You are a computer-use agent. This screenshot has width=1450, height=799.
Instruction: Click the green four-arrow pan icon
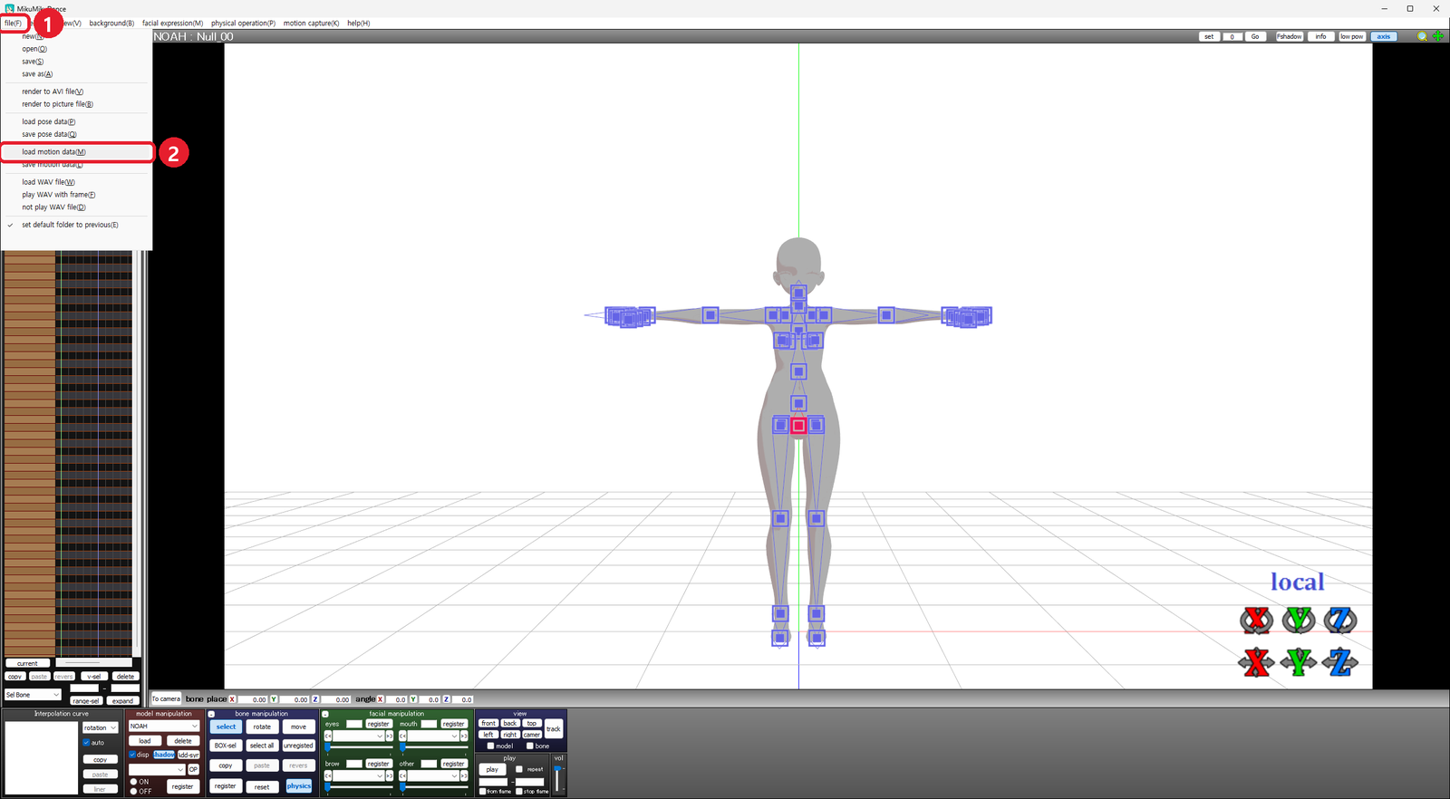1437,36
